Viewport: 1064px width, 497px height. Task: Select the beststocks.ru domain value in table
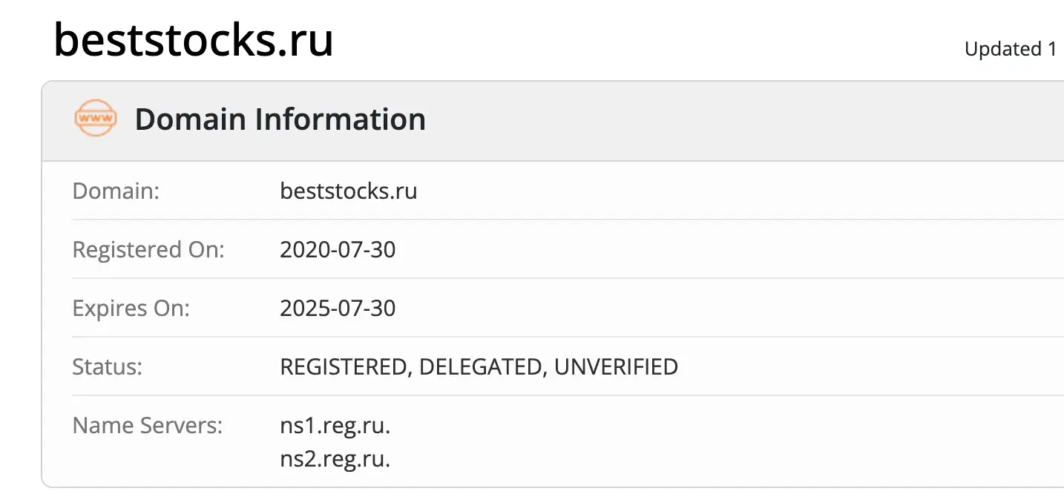(x=348, y=191)
